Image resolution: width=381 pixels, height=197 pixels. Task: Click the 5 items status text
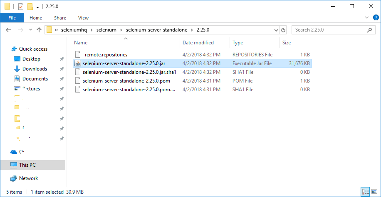(x=14, y=192)
